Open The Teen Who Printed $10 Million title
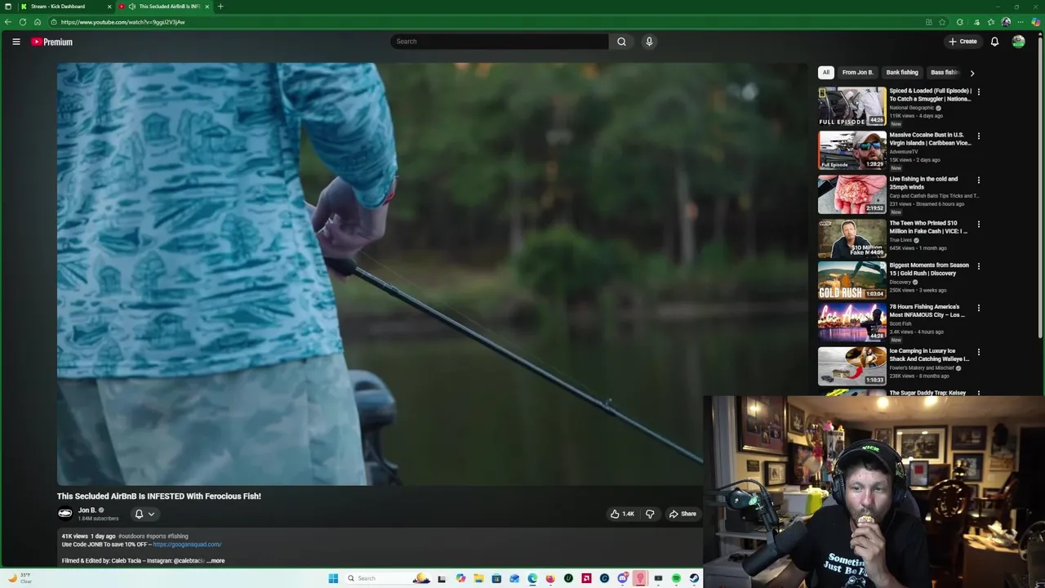This screenshot has height=588, width=1045. [928, 227]
